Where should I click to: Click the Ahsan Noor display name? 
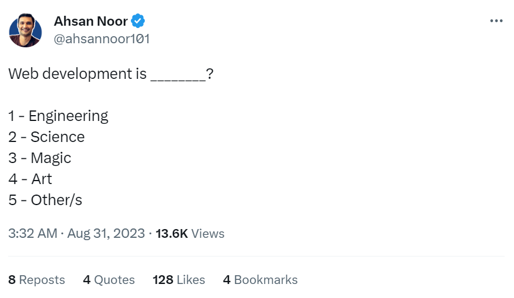point(91,21)
